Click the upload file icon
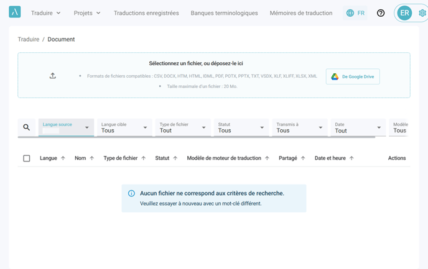The width and height of the screenshot is (428, 269). pyautogui.click(x=53, y=76)
